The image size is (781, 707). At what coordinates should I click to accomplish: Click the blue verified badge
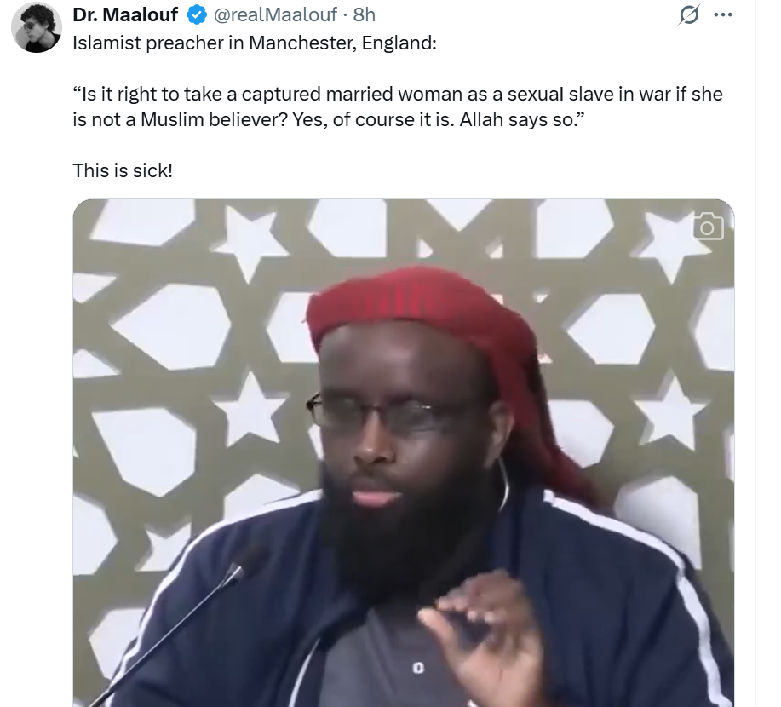pos(196,15)
